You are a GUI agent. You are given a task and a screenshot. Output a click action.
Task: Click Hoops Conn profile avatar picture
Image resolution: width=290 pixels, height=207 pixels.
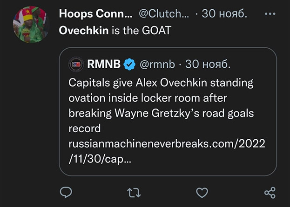click(31, 24)
